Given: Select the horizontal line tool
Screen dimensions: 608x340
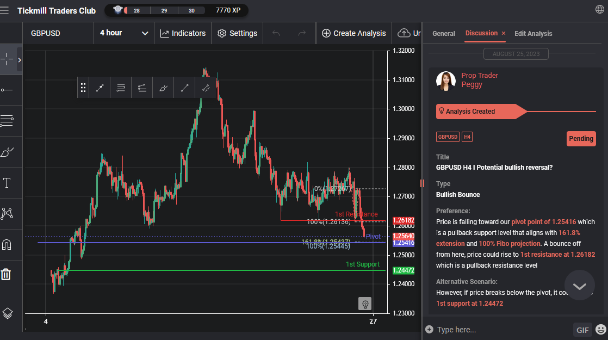Looking at the screenshot, I should (x=7, y=90).
